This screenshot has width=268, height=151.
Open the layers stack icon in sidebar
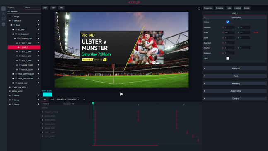click(3, 24)
